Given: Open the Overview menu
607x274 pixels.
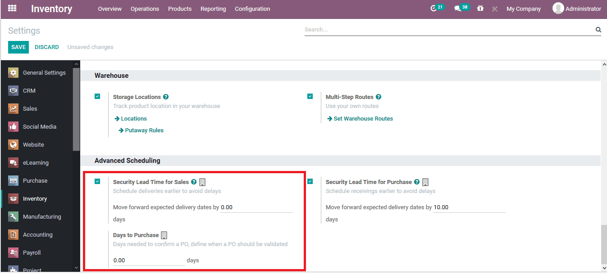Looking at the screenshot, I should 110,9.
